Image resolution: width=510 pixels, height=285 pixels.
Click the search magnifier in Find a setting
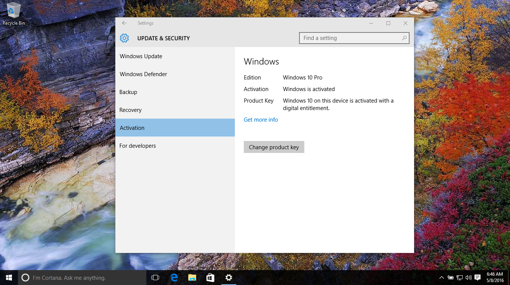click(404, 38)
